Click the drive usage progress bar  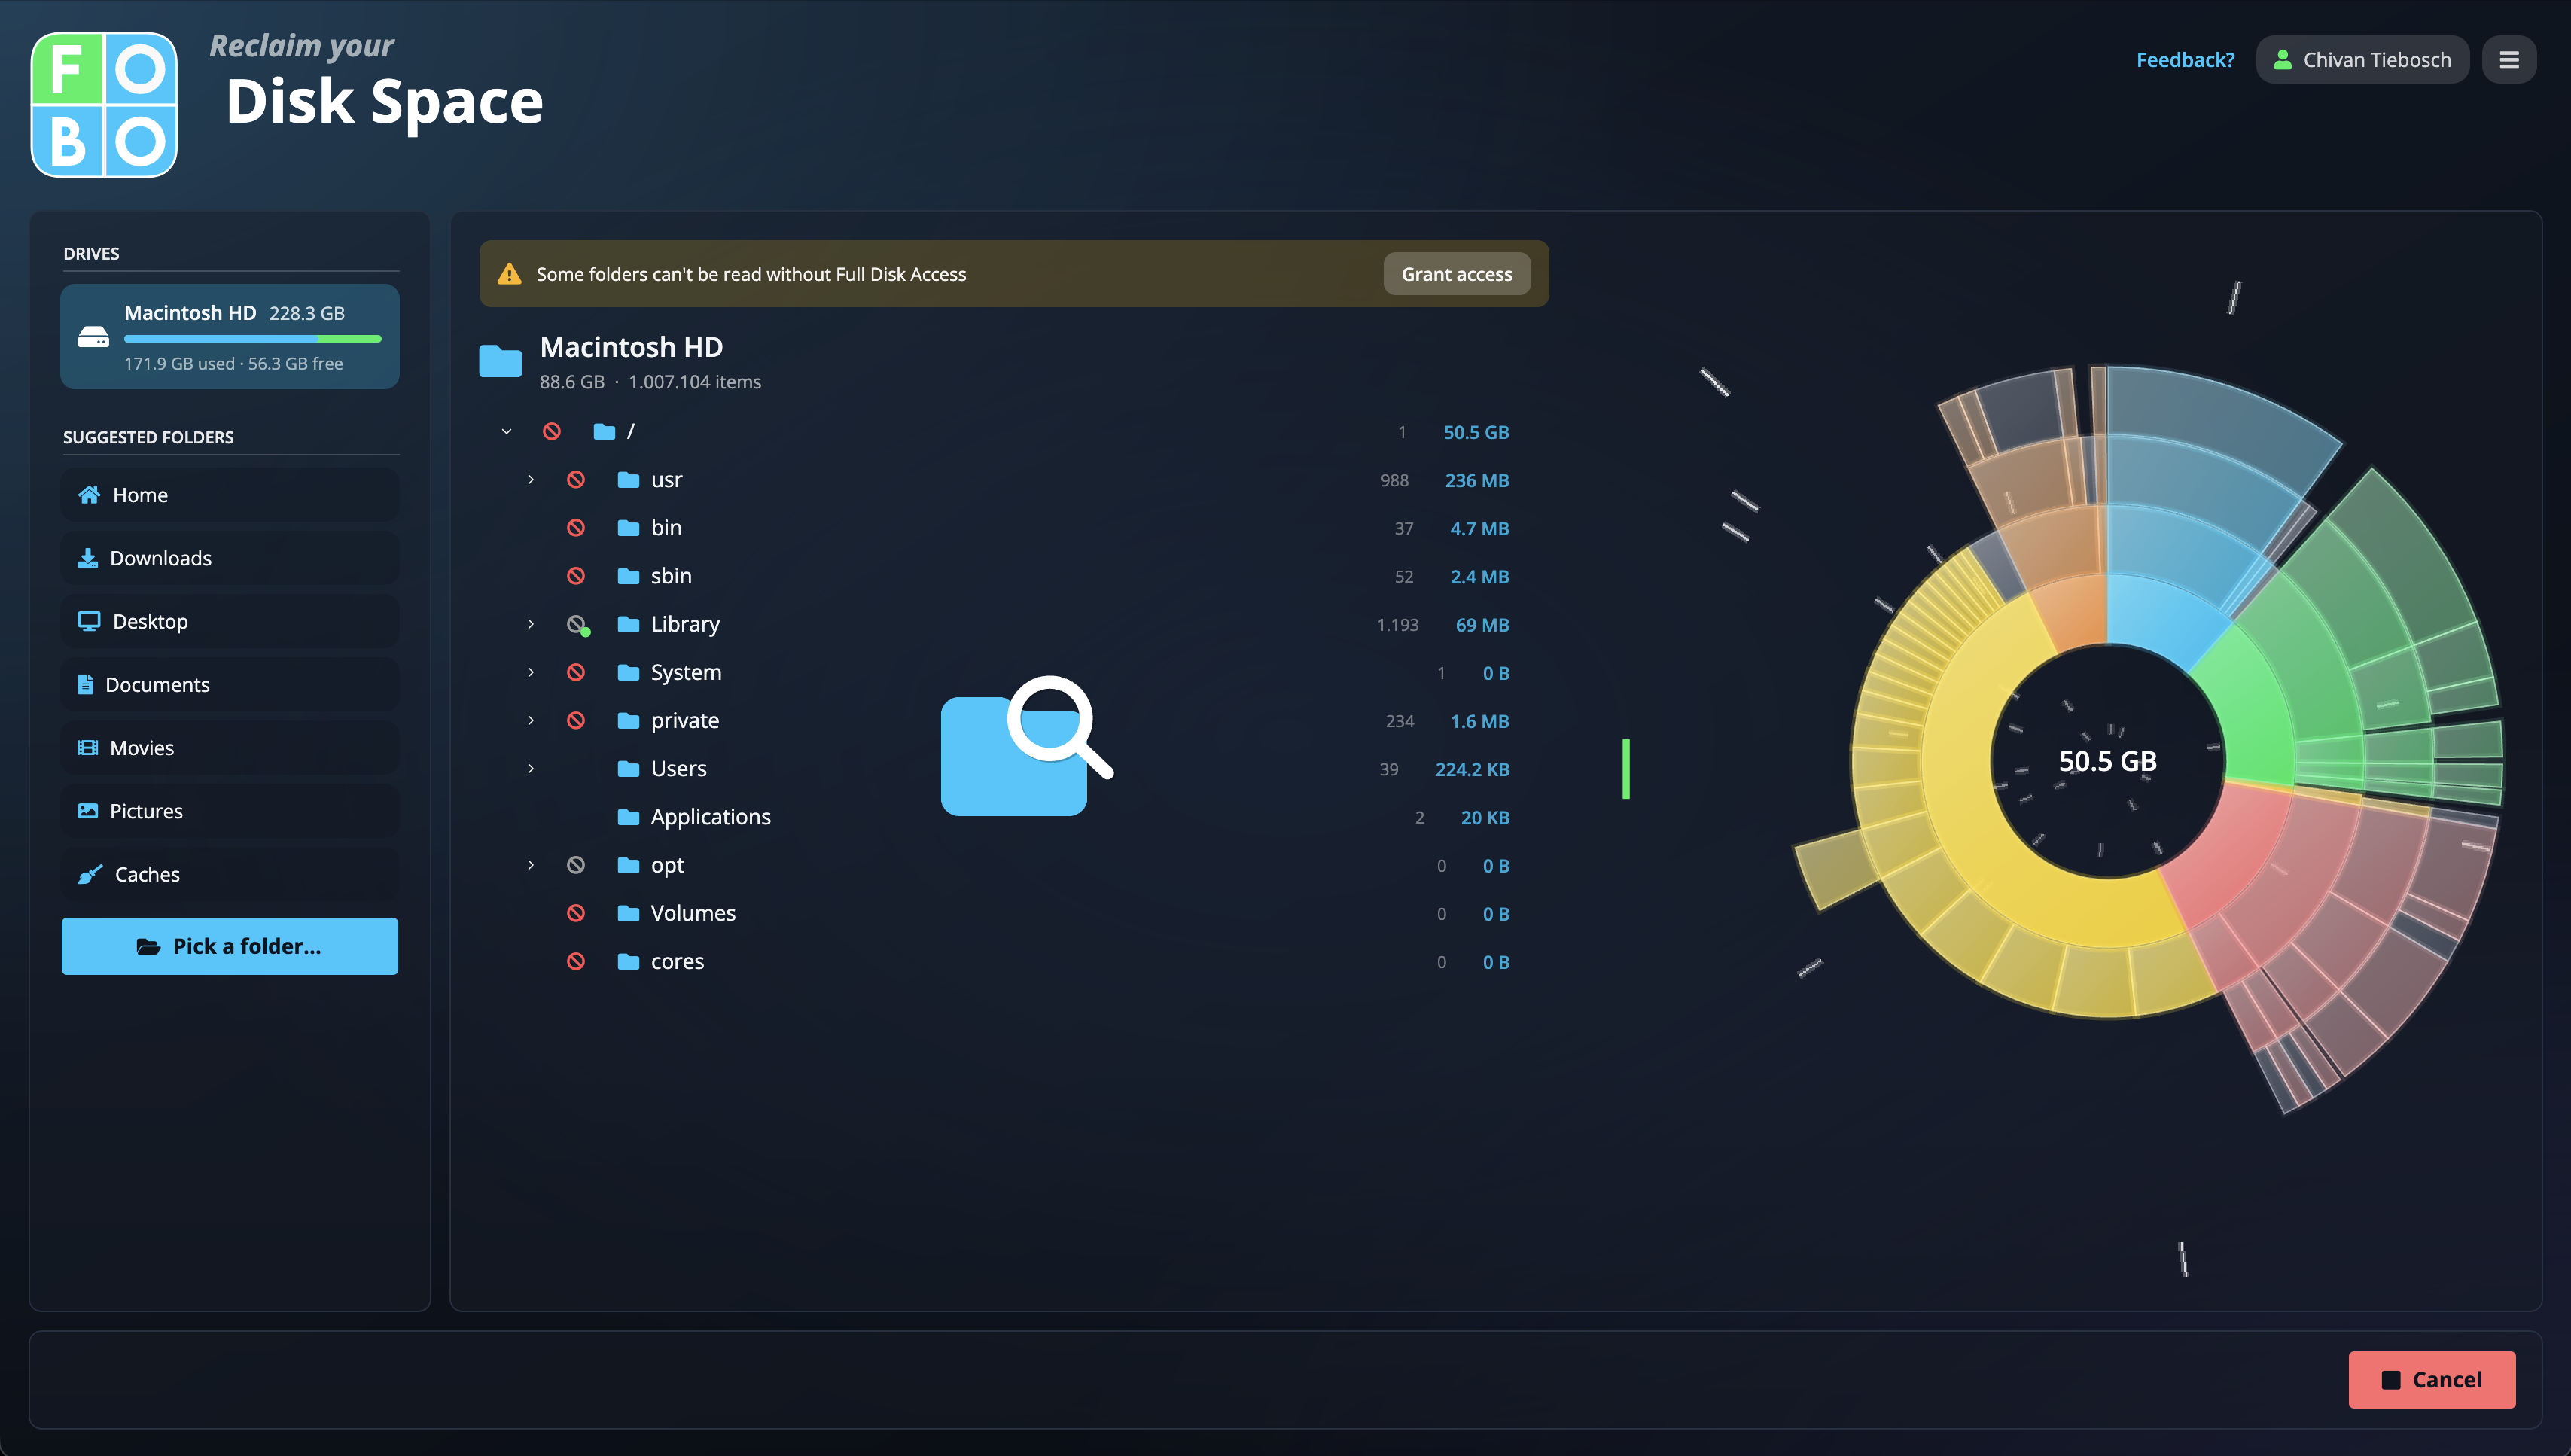pyautogui.click(x=252, y=339)
